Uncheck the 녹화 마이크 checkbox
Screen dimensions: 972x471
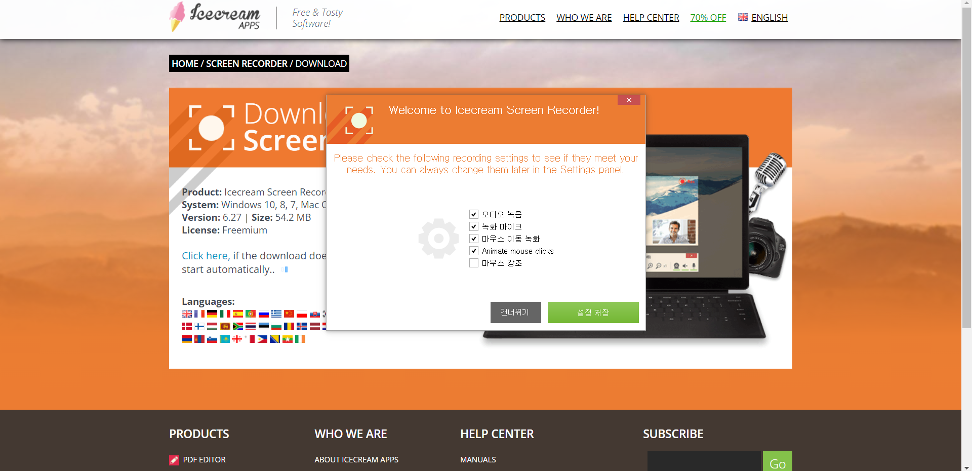474,226
